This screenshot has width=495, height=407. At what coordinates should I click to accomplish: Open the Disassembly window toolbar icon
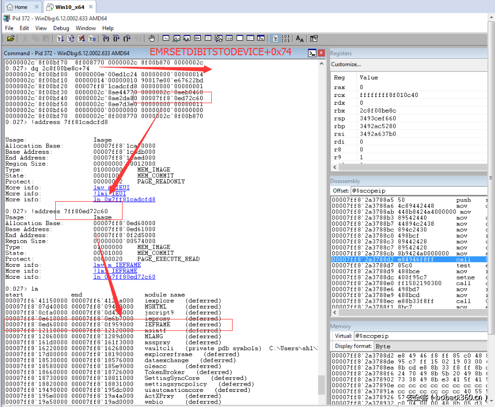[x=228, y=38]
